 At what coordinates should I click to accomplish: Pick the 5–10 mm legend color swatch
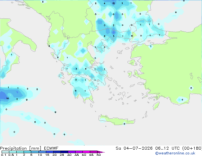[35, 152]
